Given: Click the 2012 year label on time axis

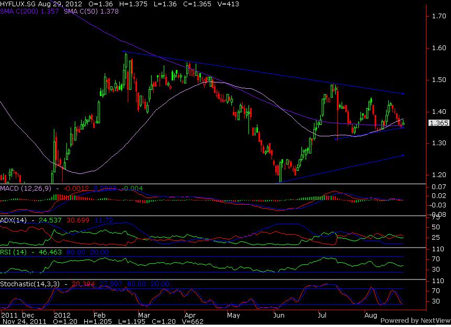Looking at the screenshot, I should click(62, 315).
